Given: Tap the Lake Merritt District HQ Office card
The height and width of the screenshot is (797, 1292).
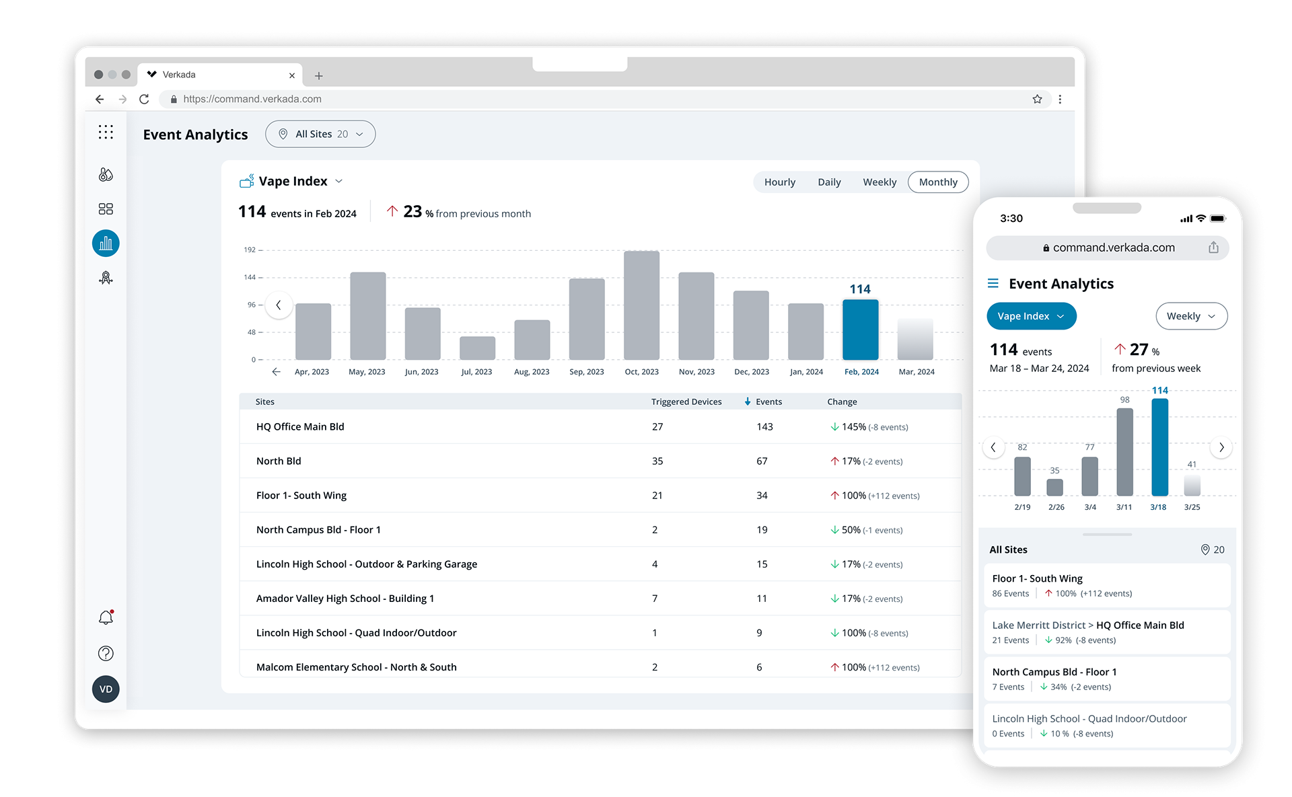Looking at the screenshot, I should point(1108,632).
